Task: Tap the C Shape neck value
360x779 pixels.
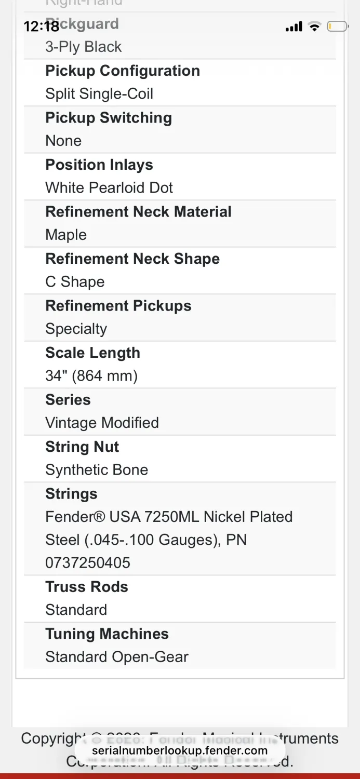Action: [x=75, y=282]
